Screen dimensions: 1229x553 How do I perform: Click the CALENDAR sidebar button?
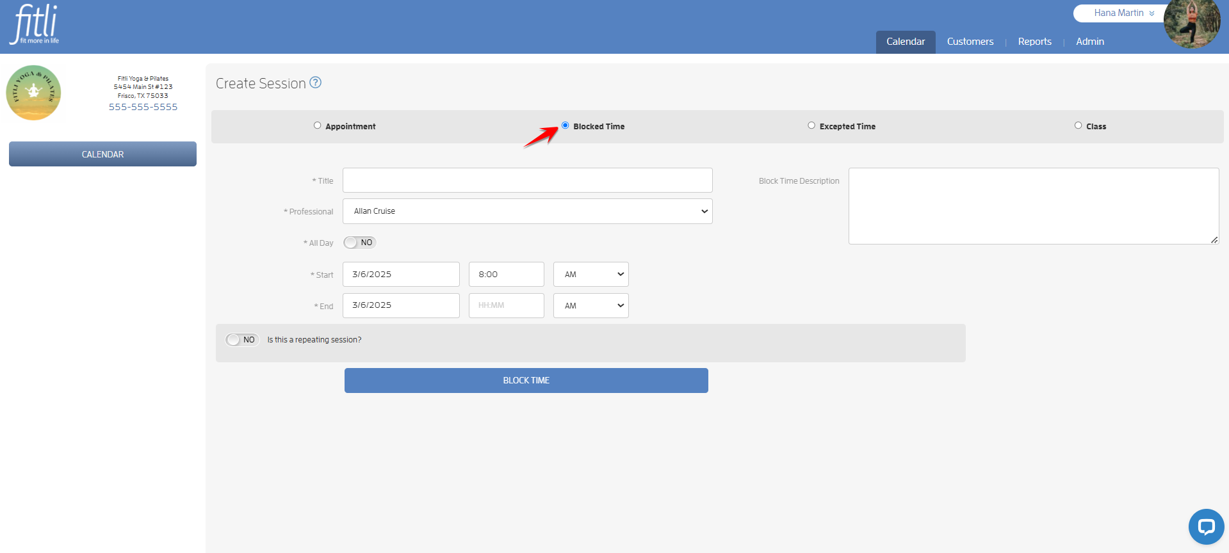pos(102,154)
